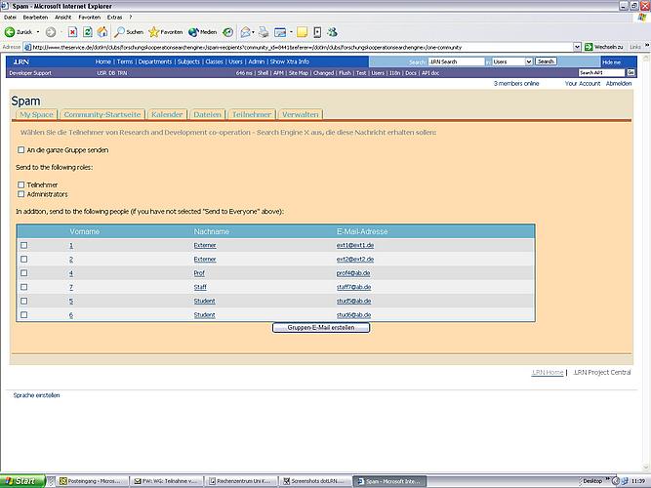Click the browser Stop icon
This screenshot has height=488, width=651.
73,32
